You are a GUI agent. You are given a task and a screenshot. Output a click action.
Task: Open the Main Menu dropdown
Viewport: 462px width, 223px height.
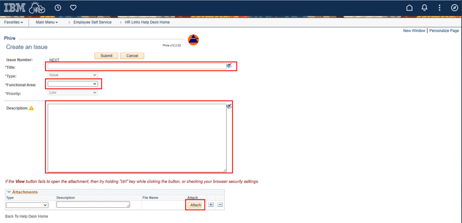47,22
